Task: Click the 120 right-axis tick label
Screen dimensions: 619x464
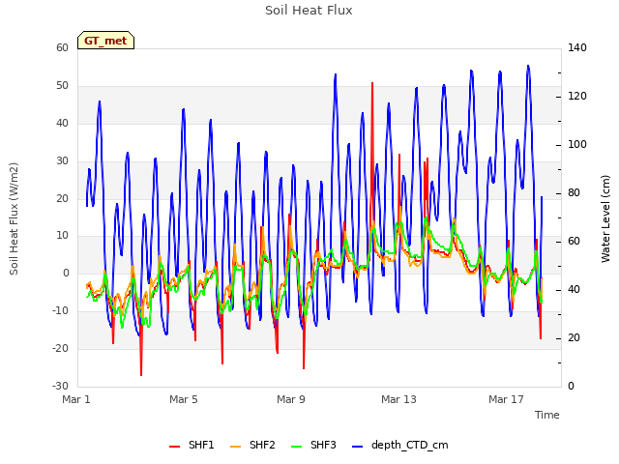Action: pos(577,96)
